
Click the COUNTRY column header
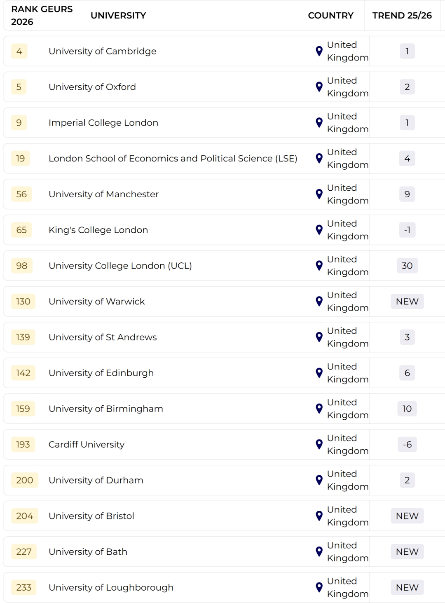pyautogui.click(x=330, y=16)
